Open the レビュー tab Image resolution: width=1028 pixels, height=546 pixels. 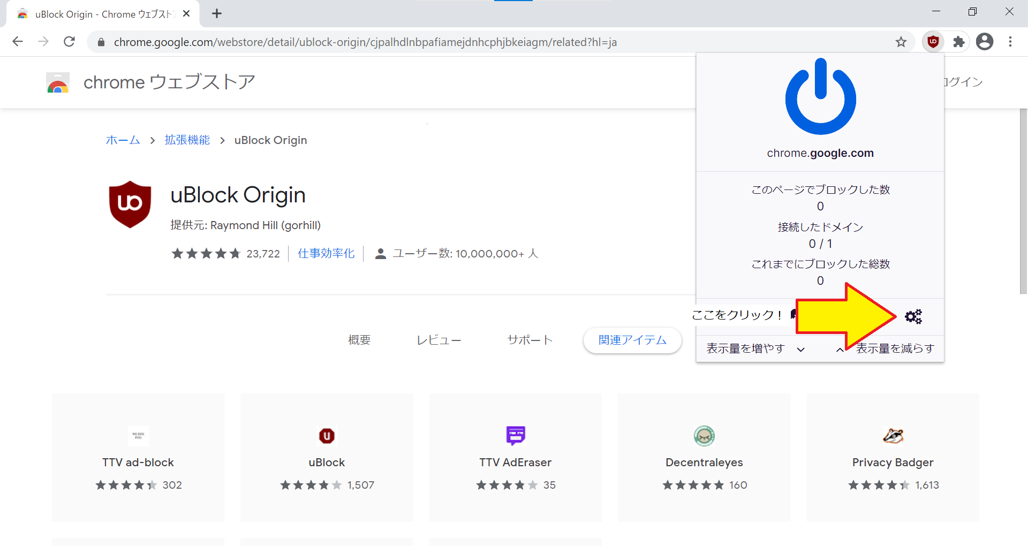click(439, 340)
